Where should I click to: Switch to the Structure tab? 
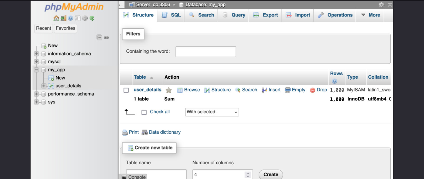(x=138, y=15)
